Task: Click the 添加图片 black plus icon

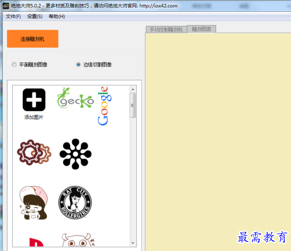Action: tap(34, 100)
